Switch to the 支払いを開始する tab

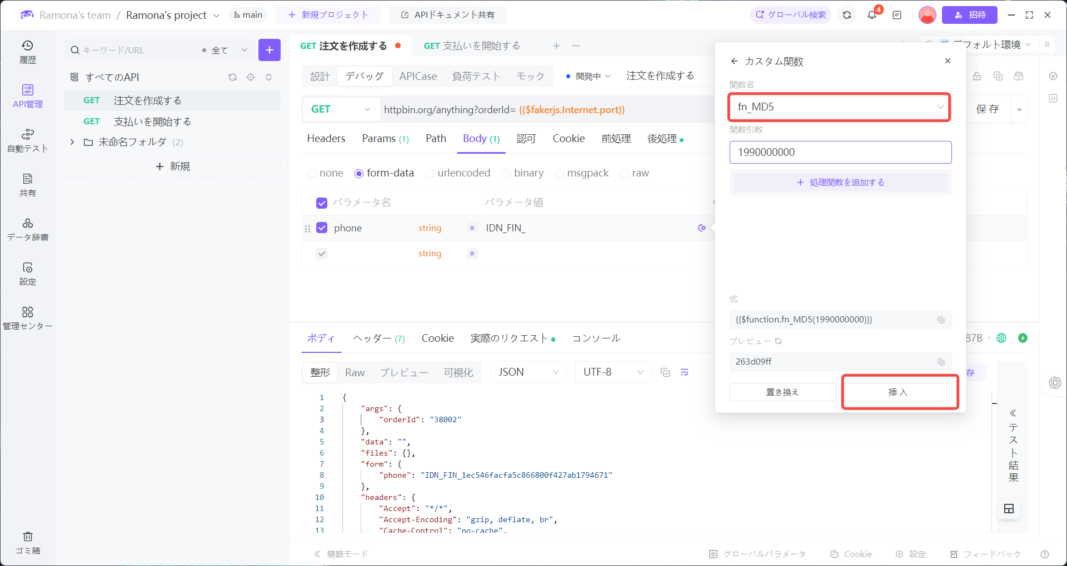pos(473,46)
